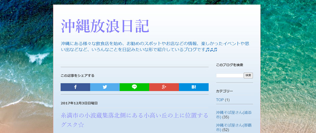Image resolution: width=316 pixels, height=133 pixels.
Task: Open the TOP category link
Action: (220, 100)
